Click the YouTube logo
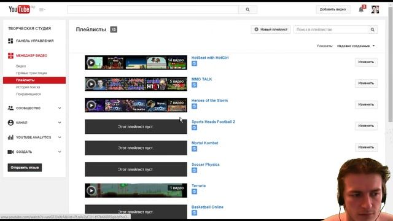The image size is (393, 221). (19, 10)
